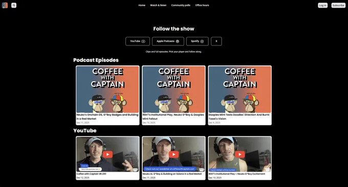Click the Subscribe button
The height and width of the screenshot is (187, 348).
(338, 5)
